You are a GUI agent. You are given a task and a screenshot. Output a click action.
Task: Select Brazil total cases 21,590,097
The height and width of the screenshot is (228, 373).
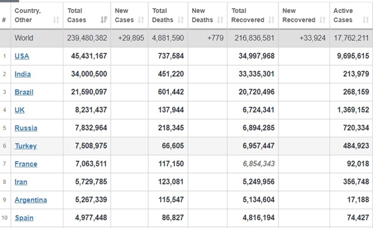pos(89,92)
